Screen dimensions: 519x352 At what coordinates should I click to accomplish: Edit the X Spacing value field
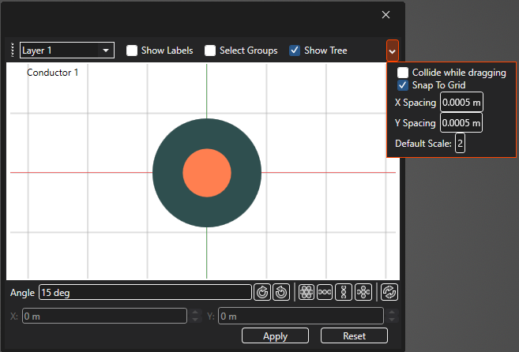click(x=461, y=103)
